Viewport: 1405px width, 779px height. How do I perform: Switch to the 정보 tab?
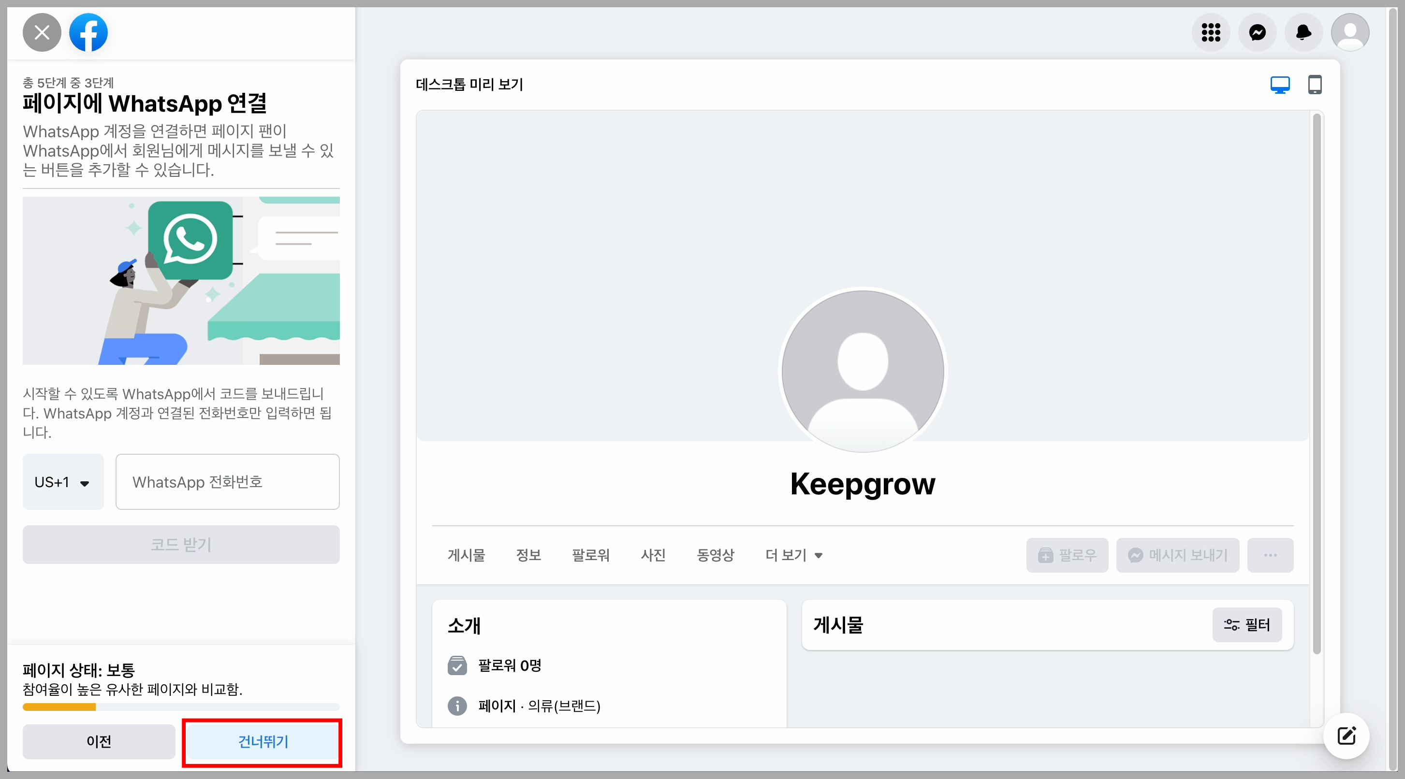[528, 555]
